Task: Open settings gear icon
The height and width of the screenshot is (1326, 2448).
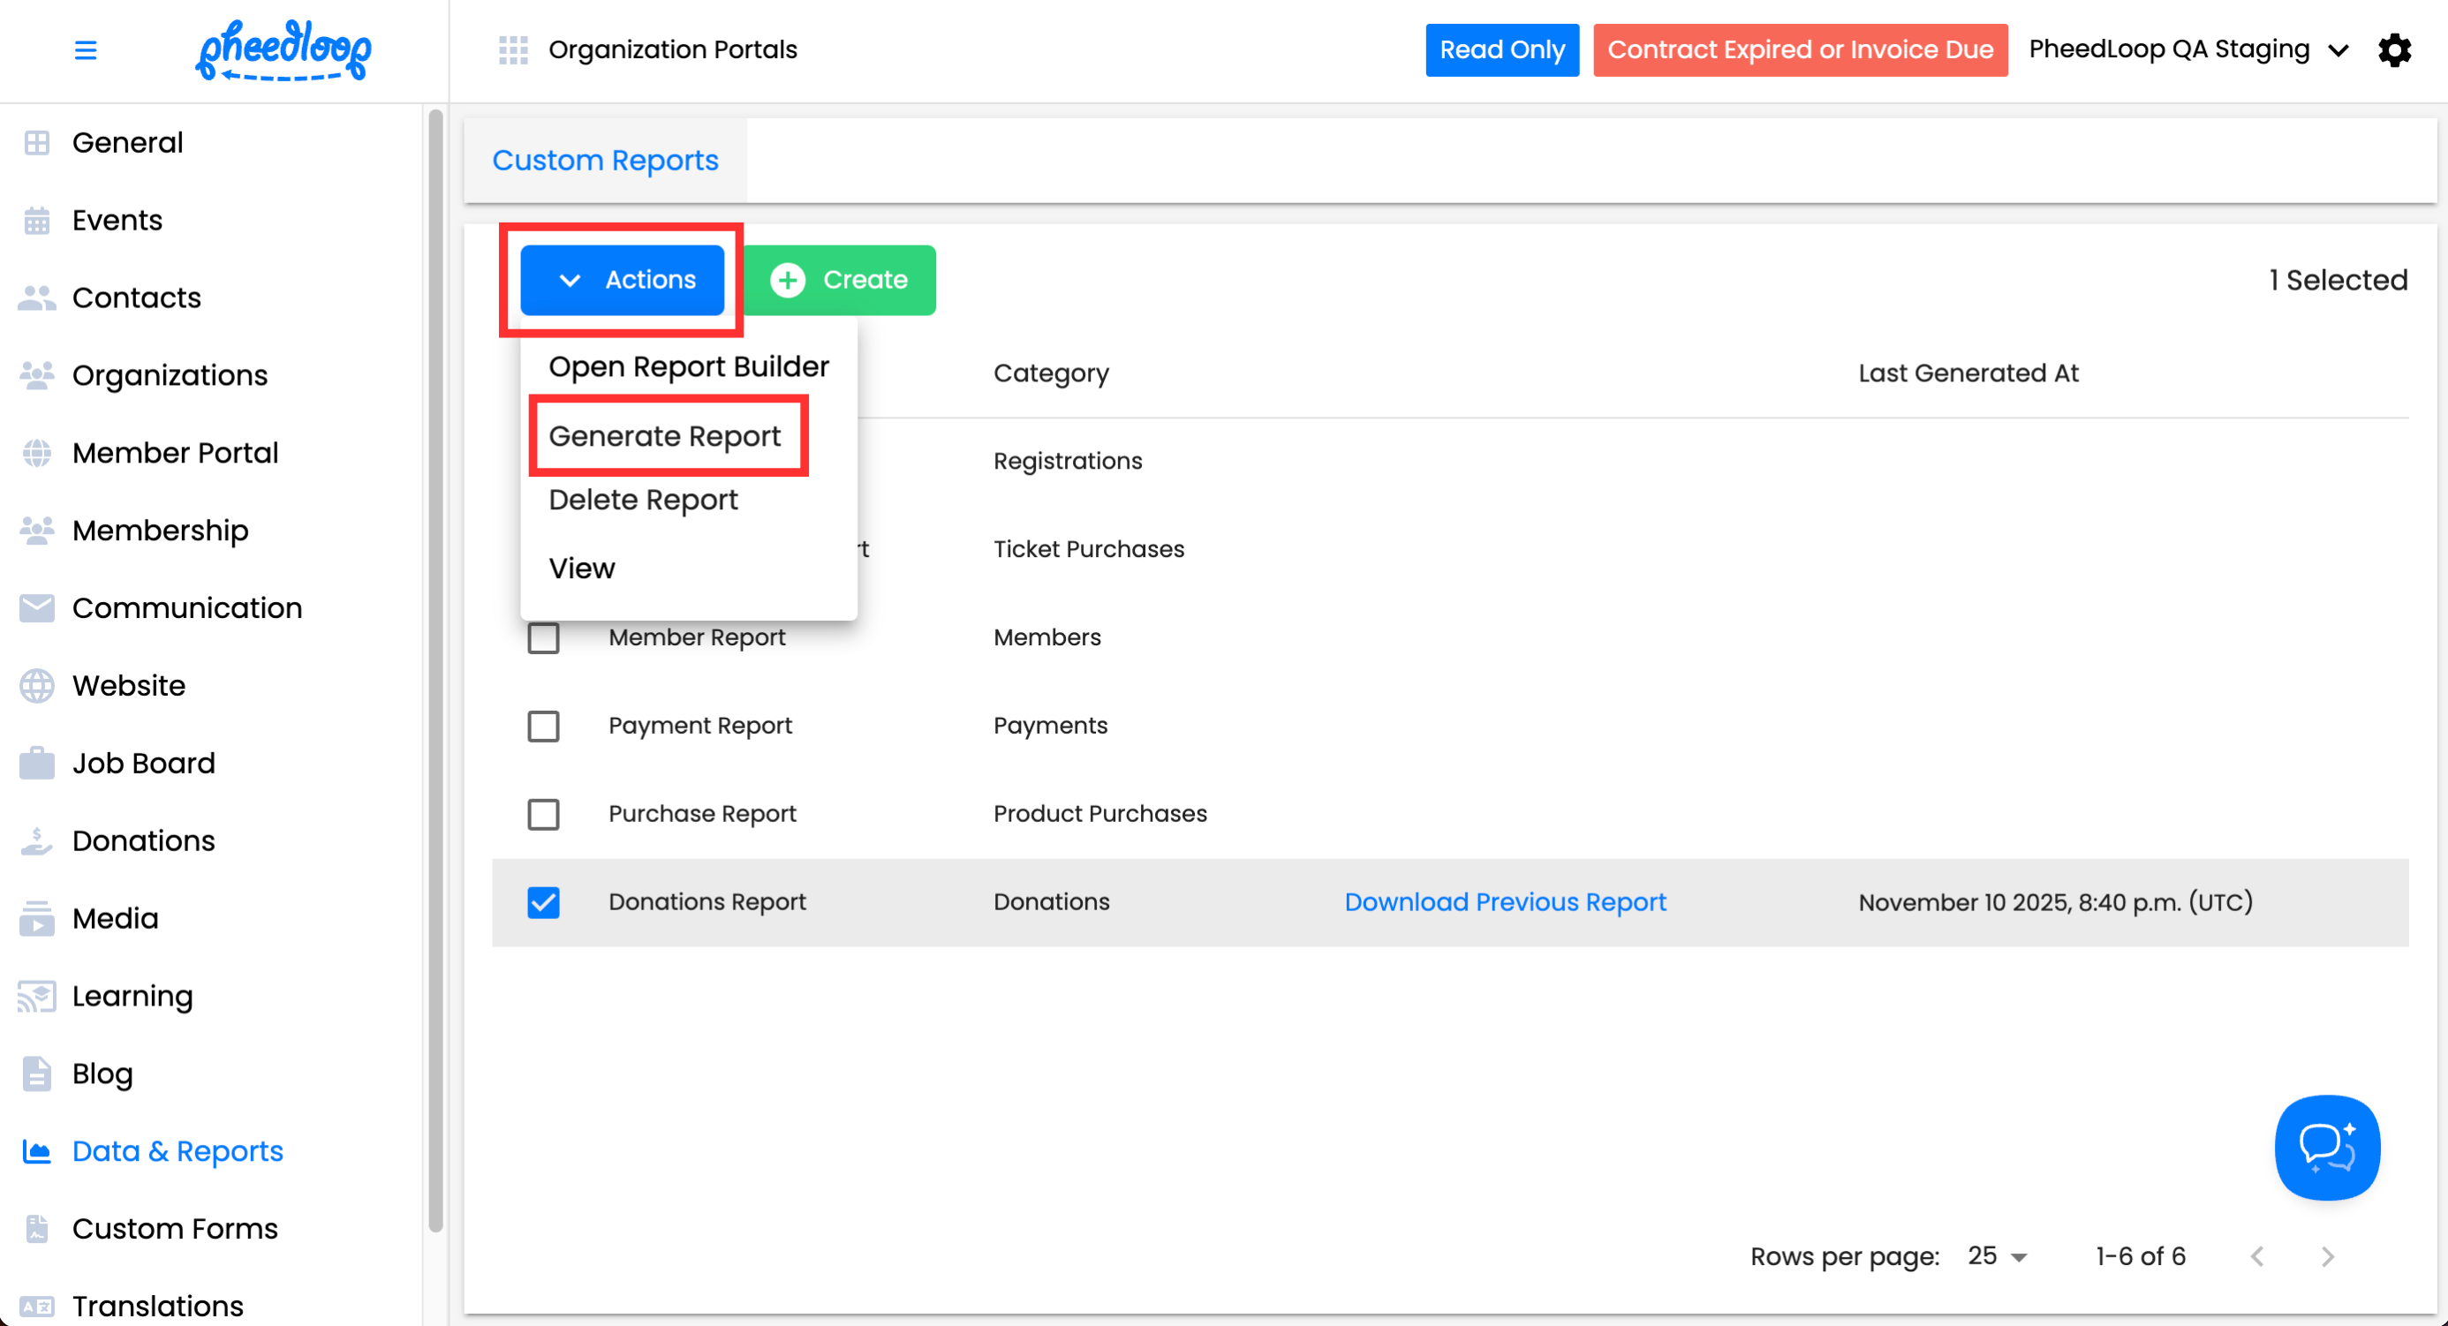Action: (x=2394, y=49)
